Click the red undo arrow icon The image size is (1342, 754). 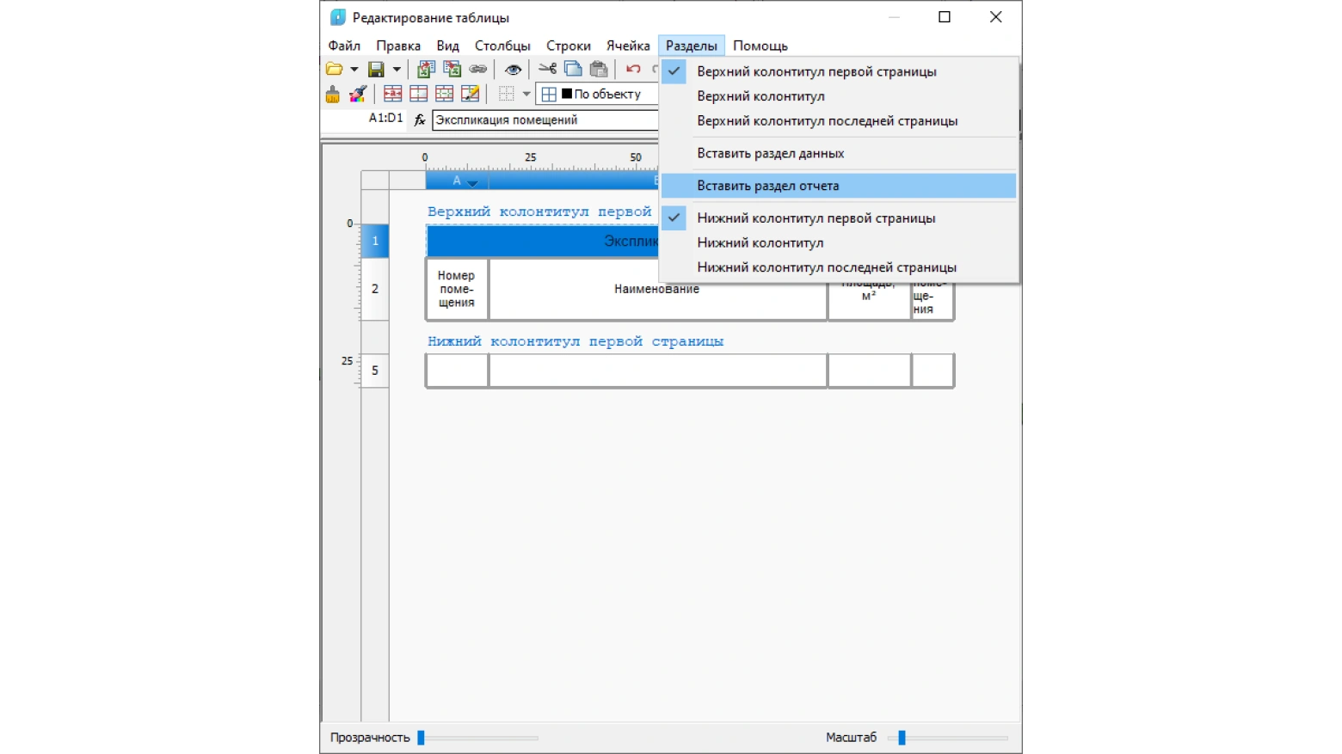pos(633,69)
